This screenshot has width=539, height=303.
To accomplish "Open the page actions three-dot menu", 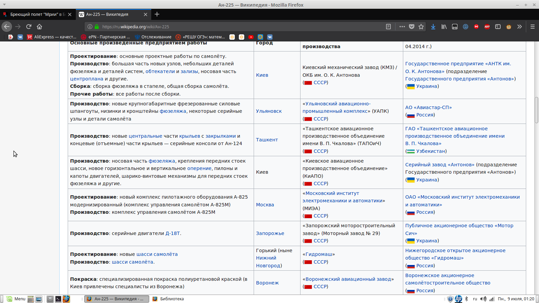I will point(402,27).
